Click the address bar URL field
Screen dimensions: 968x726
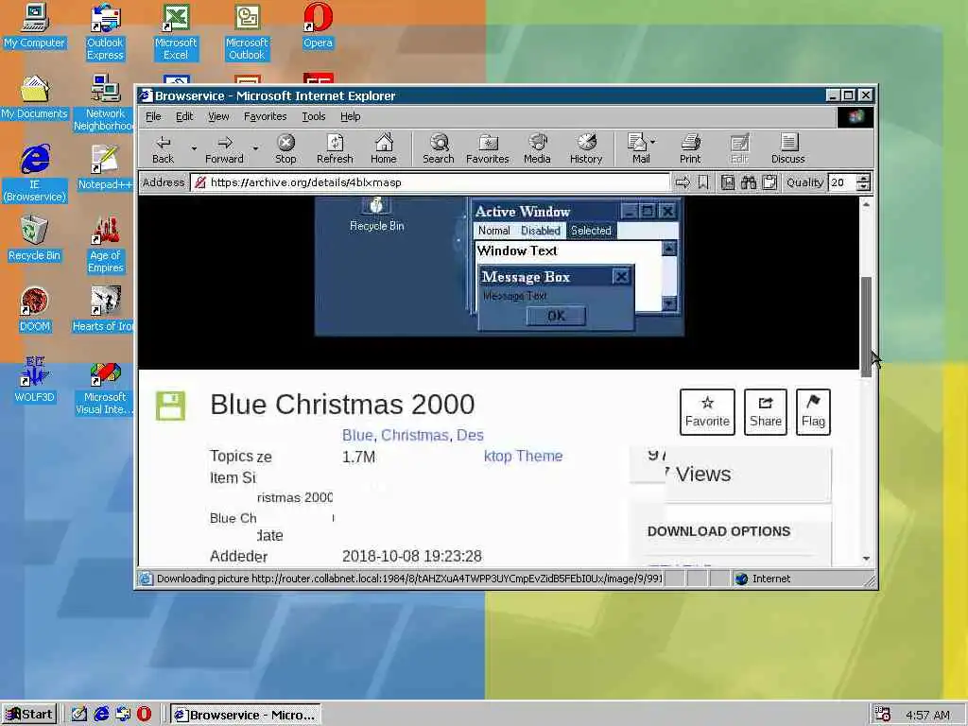tap(430, 182)
